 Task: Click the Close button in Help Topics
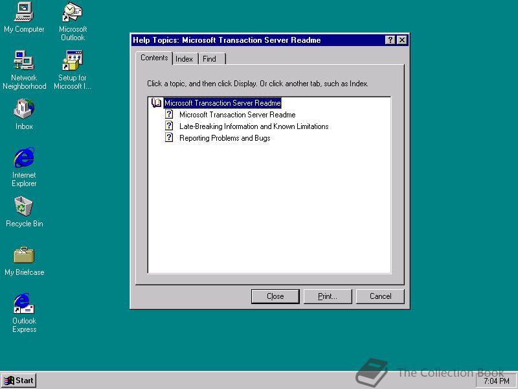click(275, 296)
